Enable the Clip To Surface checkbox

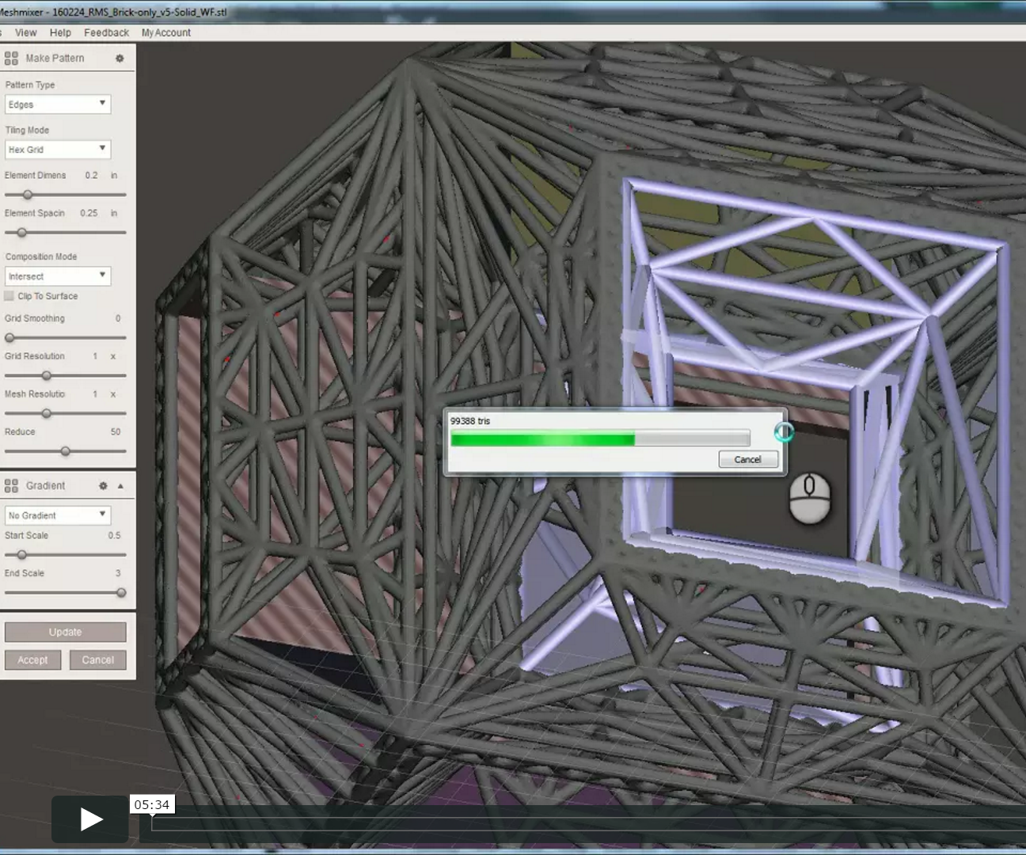pos(9,295)
